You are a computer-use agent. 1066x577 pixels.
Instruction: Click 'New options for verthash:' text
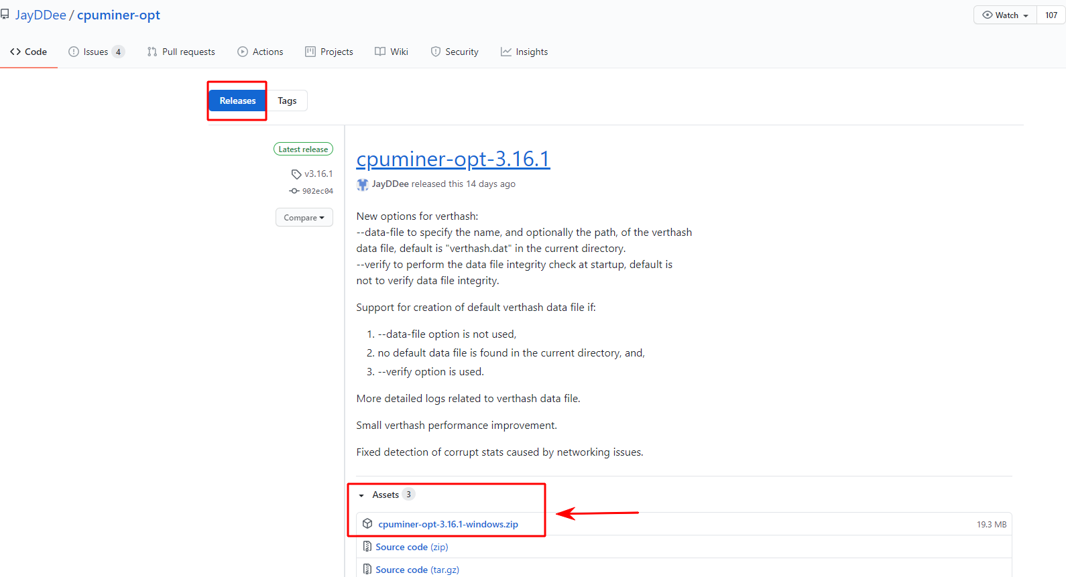(417, 216)
